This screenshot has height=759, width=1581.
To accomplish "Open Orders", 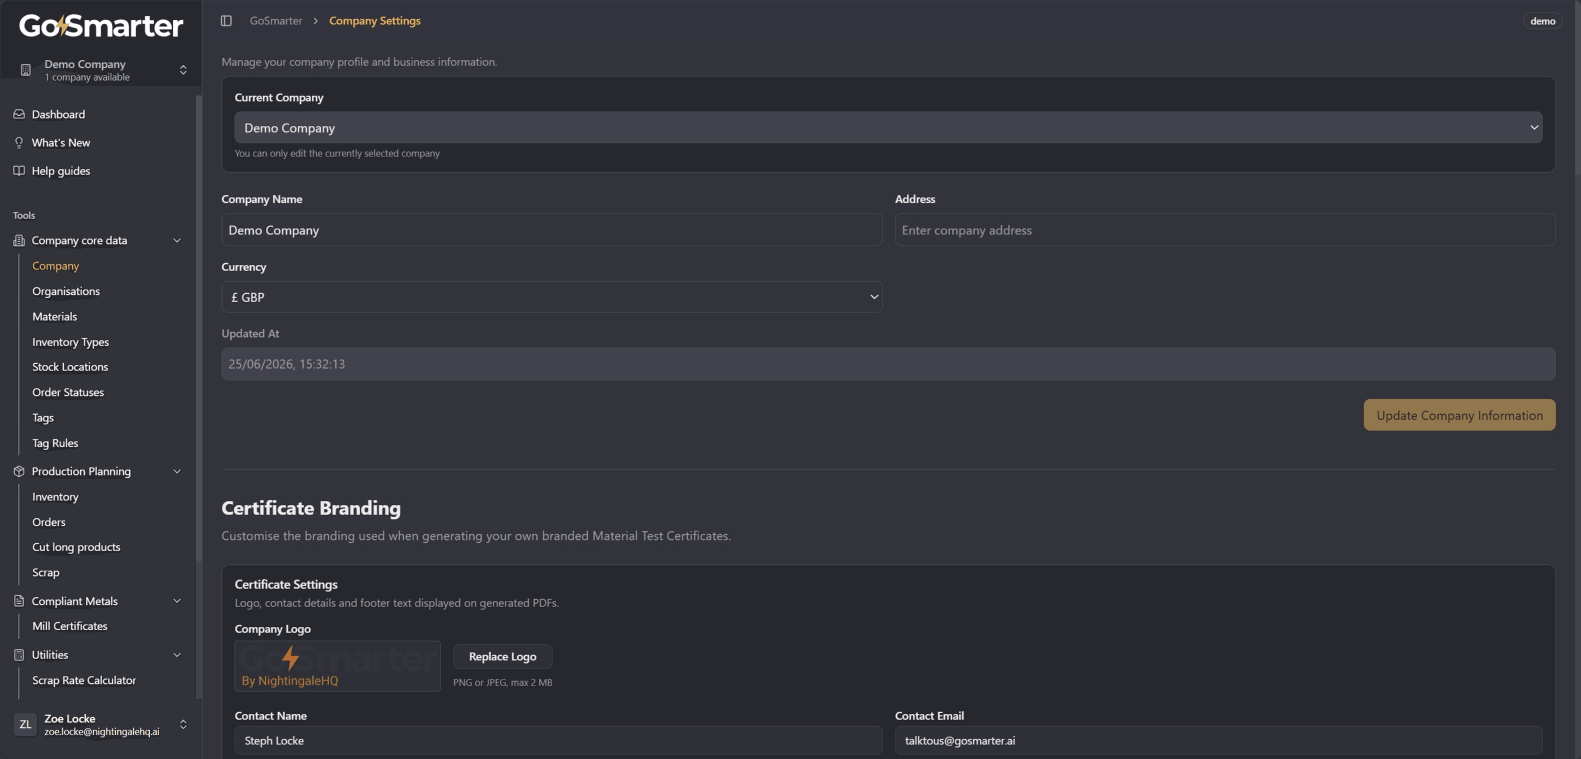I will click(x=49, y=522).
